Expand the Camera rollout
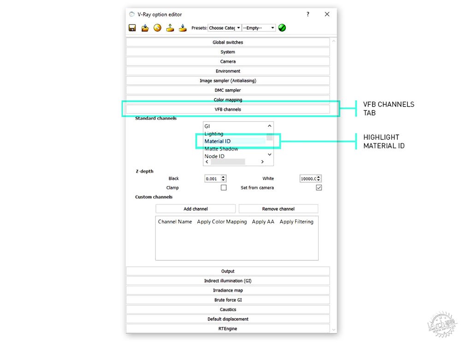461x343 pixels. pyautogui.click(x=228, y=61)
